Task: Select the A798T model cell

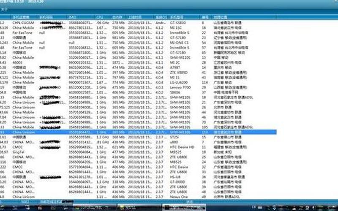Action: point(175,68)
